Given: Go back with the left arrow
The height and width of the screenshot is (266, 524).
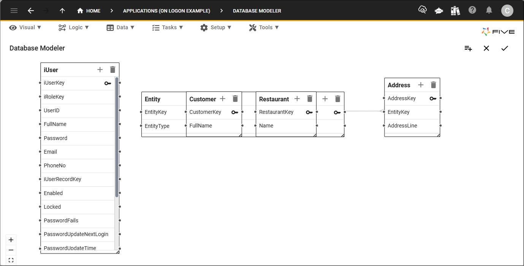Looking at the screenshot, I should [x=31, y=11].
